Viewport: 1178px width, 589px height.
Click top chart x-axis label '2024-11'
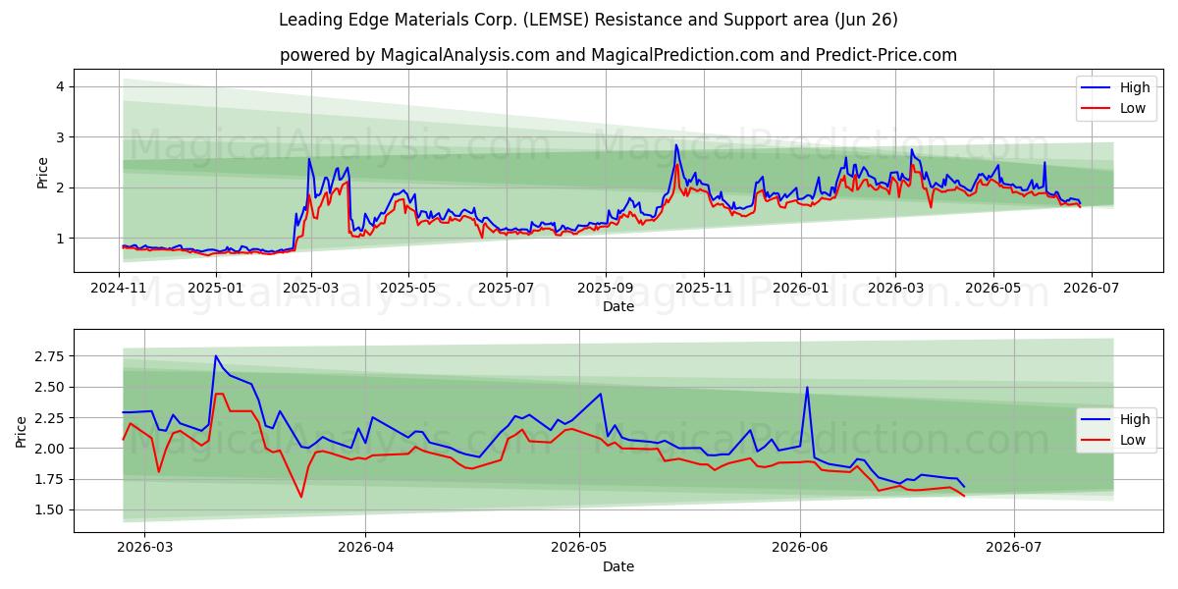[x=120, y=288]
